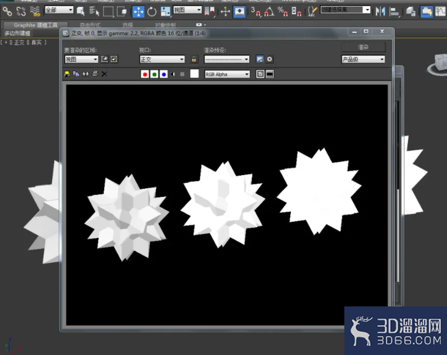This screenshot has height=355, width=447.
Task: Click the 渲染 render button
Action: point(363,47)
